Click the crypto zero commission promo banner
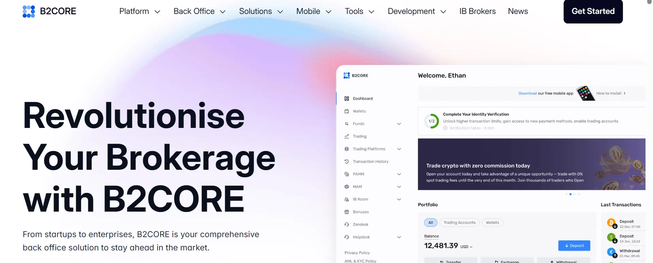The width and height of the screenshot is (653, 263). point(532,164)
